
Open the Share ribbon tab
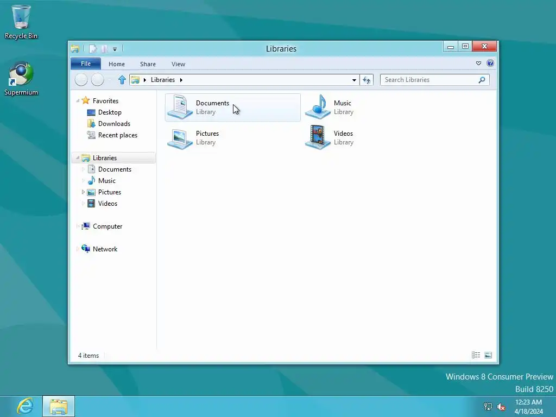[148, 64]
